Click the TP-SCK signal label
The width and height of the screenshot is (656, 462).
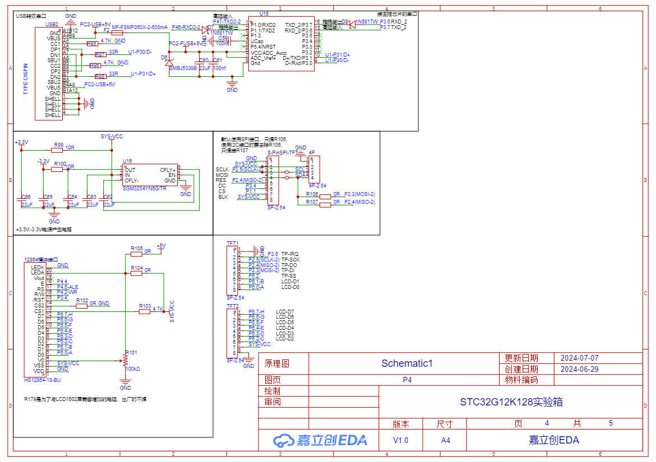(x=290, y=259)
